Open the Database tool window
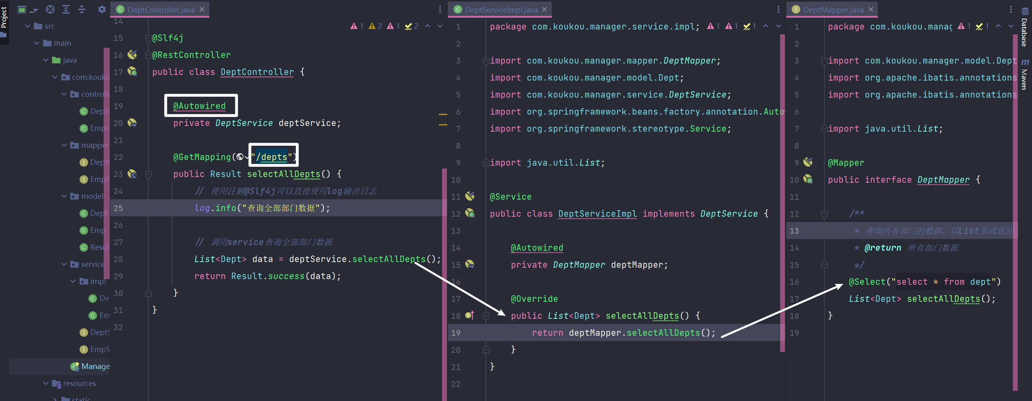Viewport: 1032px width, 401px height. pos(1025,28)
